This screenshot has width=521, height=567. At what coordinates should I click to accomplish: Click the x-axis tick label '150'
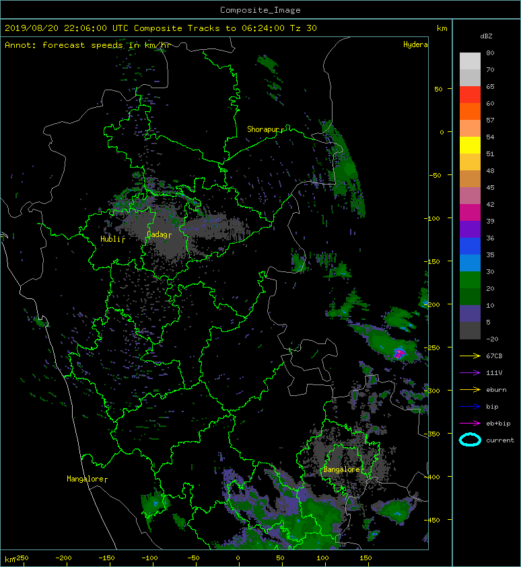coord(366,558)
